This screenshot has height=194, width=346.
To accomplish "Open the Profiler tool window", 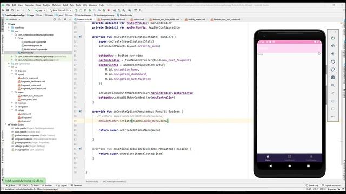I will point(47,185).
